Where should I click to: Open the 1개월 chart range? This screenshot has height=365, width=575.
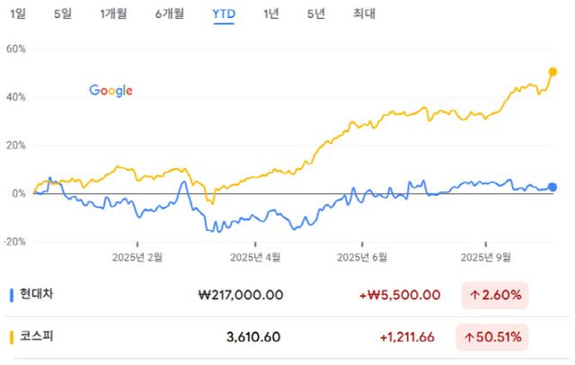click(113, 13)
